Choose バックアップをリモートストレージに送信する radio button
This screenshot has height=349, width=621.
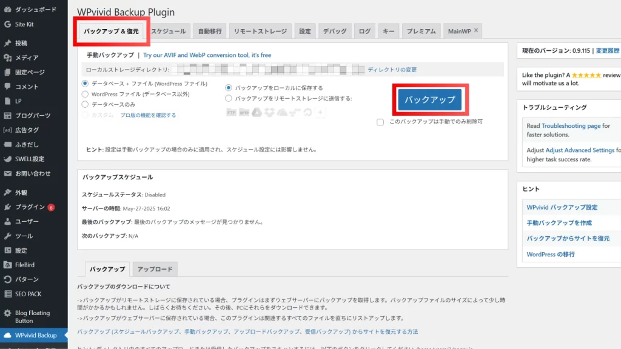pos(229,98)
